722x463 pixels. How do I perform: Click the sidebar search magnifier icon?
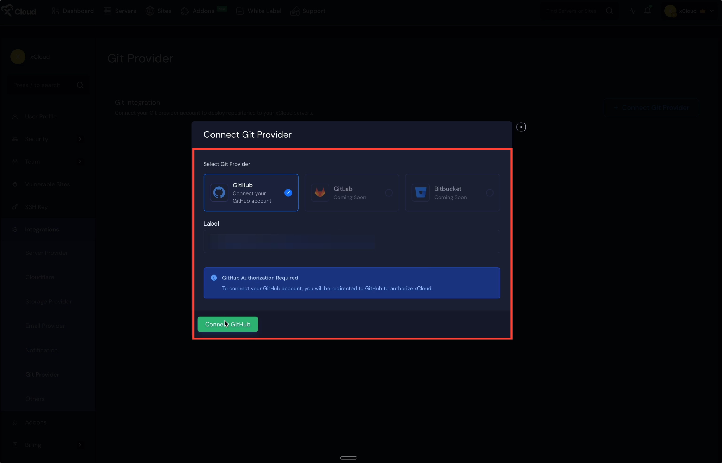pyautogui.click(x=80, y=85)
